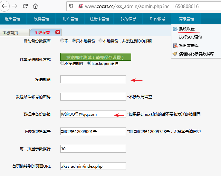Click the green 发送邮件测试 button

(96, 57)
